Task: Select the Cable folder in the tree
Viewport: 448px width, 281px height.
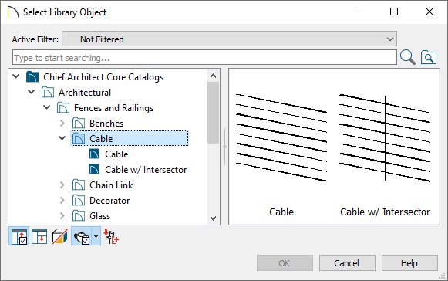Action: [x=130, y=139]
